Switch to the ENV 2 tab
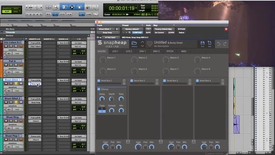275x155 pixels. [x=156, y=51]
